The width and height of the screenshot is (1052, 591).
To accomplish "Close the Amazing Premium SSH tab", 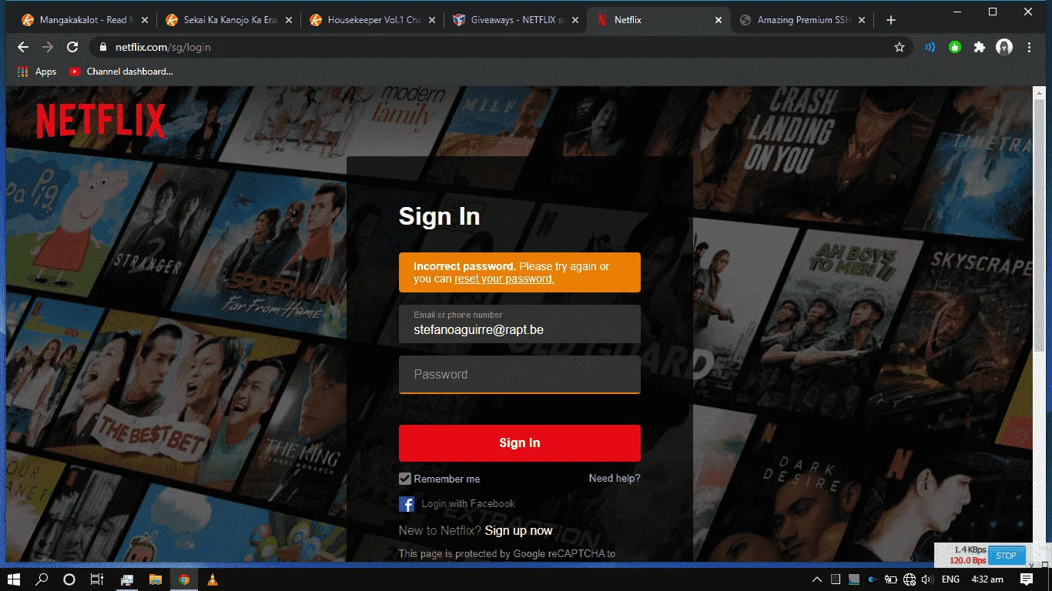I will (863, 20).
